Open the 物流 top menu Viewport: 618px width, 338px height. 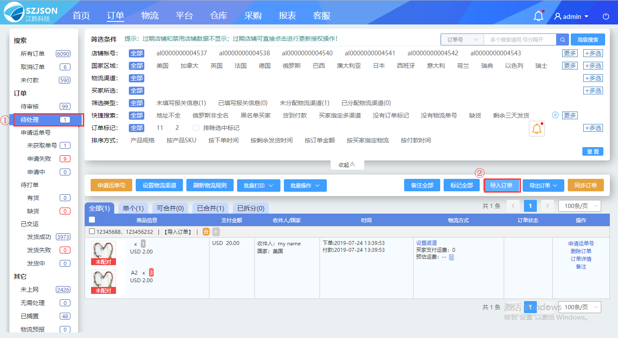click(x=150, y=15)
